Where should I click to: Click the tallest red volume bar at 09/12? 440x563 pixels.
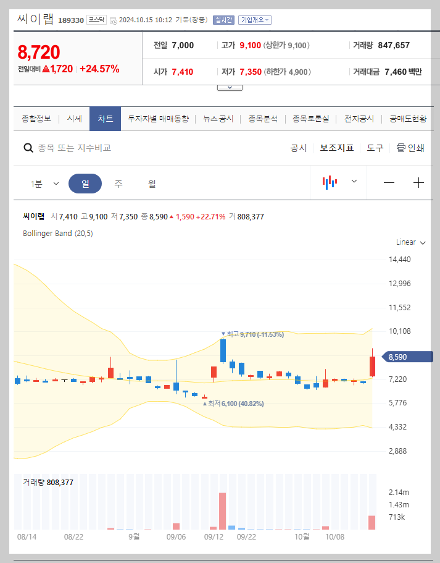click(222, 511)
